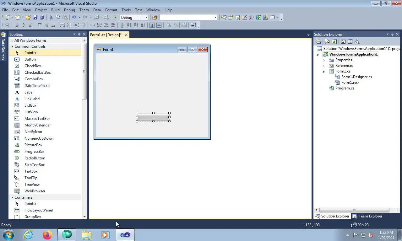Start debugging with the green play icon

pos(116,18)
